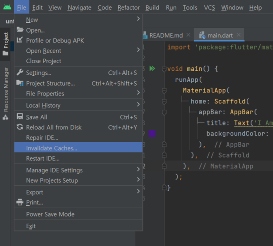The height and width of the screenshot is (246, 273).
Task: Click the Resource Manager shapes icon
Action: 5,117
